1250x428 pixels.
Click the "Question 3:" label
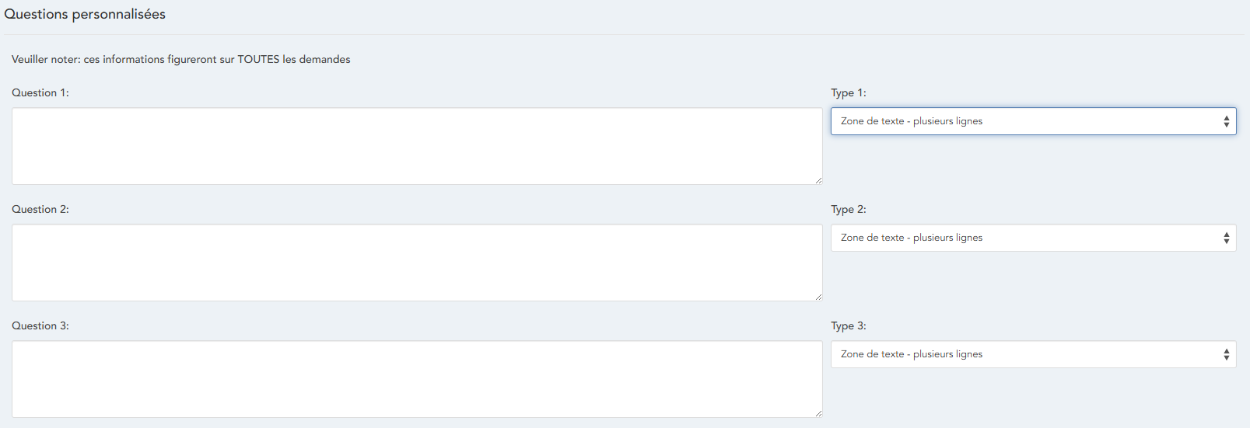point(40,325)
